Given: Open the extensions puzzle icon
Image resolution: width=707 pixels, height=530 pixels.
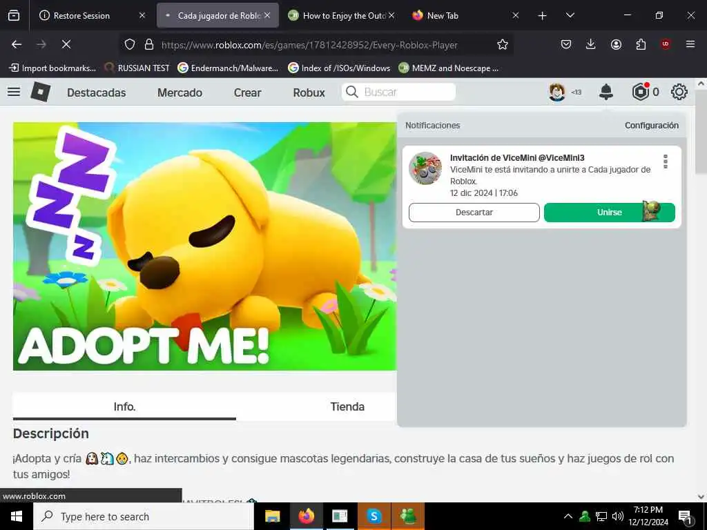Looking at the screenshot, I should [x=641, y=44].
